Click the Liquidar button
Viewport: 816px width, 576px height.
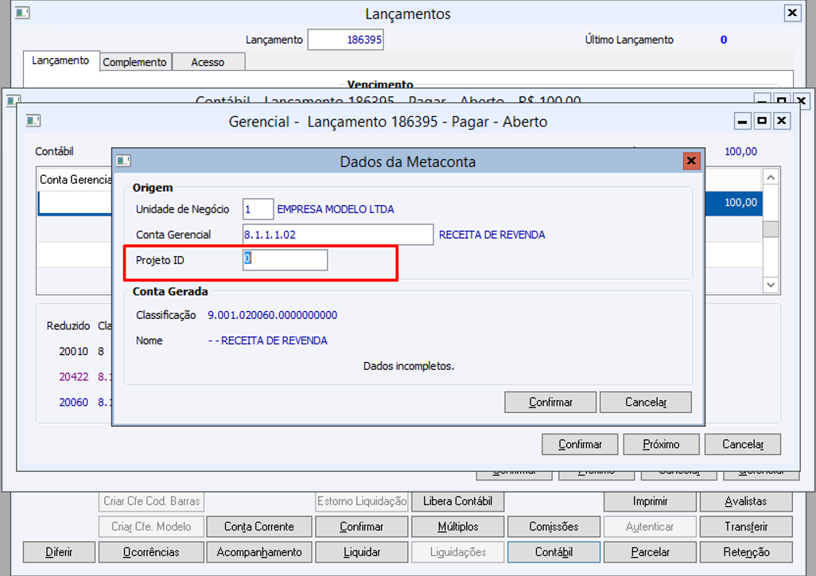[x=362, y=552]
